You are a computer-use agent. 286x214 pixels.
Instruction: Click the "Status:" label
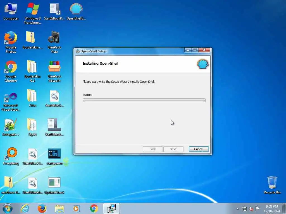[x=87, y=95]
